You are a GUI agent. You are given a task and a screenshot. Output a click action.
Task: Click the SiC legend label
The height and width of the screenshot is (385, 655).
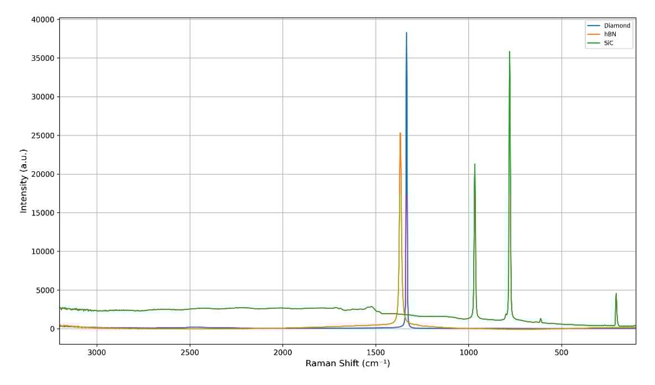pyautogui.click(x=609, y=43)
